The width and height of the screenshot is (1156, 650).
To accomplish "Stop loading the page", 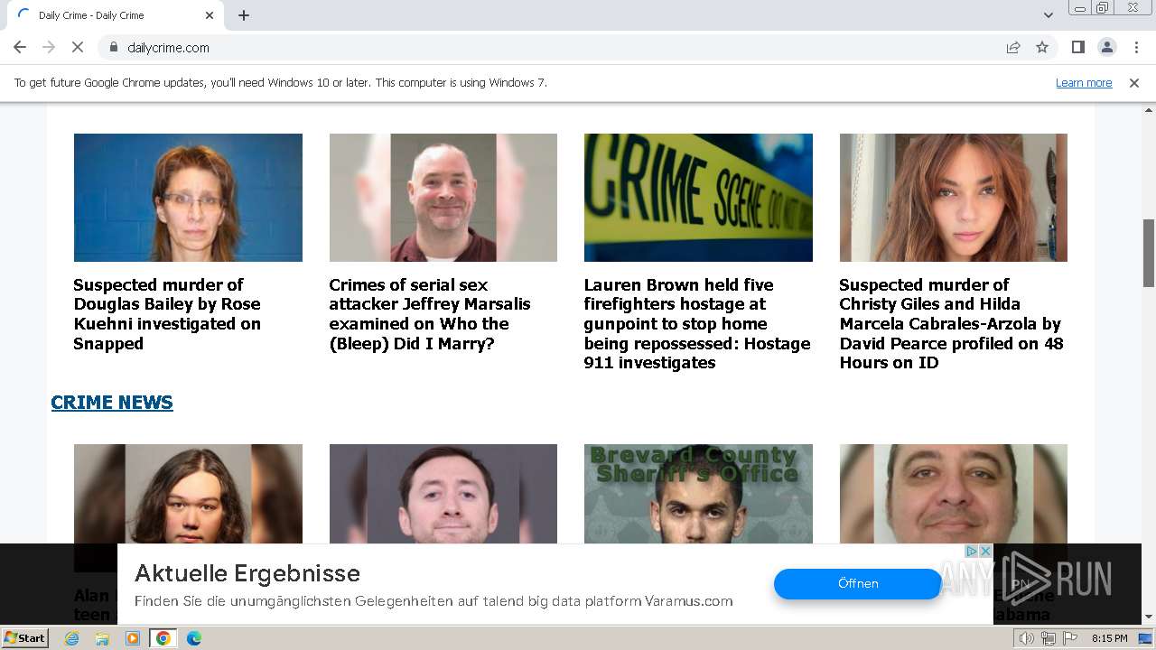I will click(78, 47).
